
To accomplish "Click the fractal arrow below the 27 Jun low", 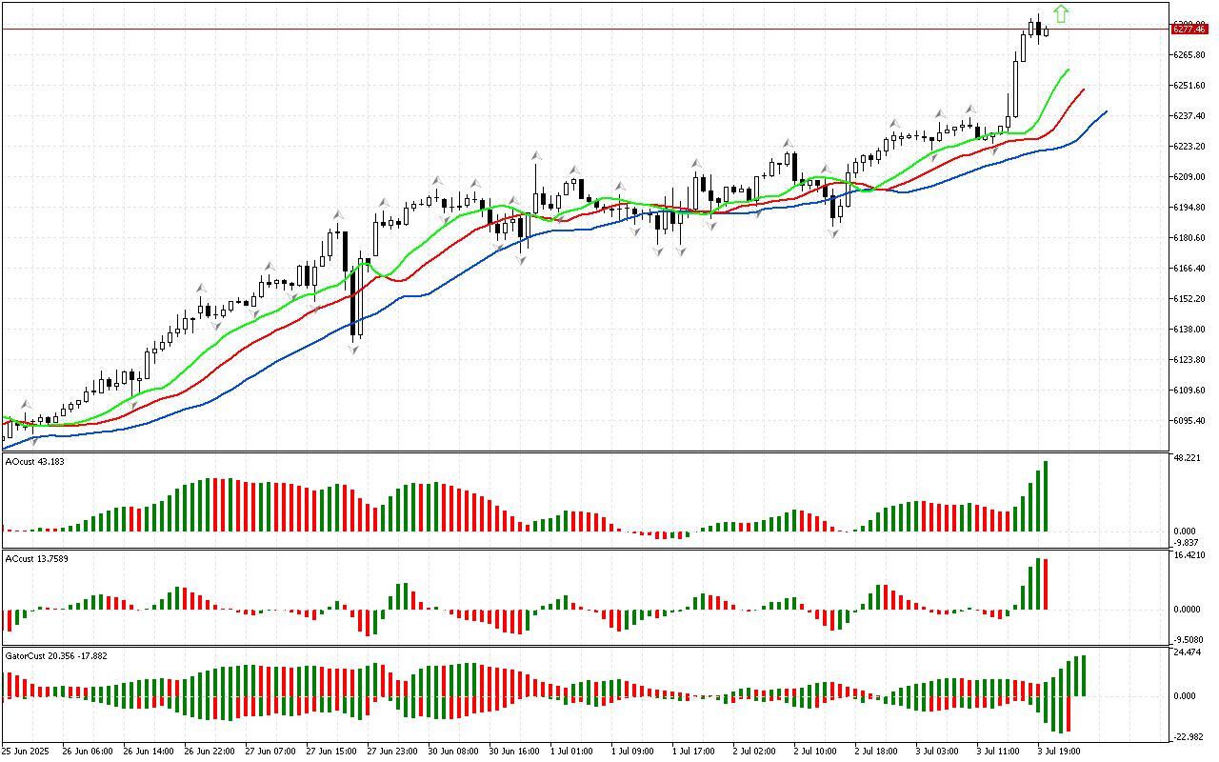I will [353, 350].
